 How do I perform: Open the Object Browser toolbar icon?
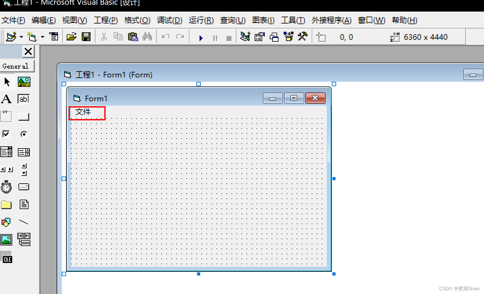(289, 36)
